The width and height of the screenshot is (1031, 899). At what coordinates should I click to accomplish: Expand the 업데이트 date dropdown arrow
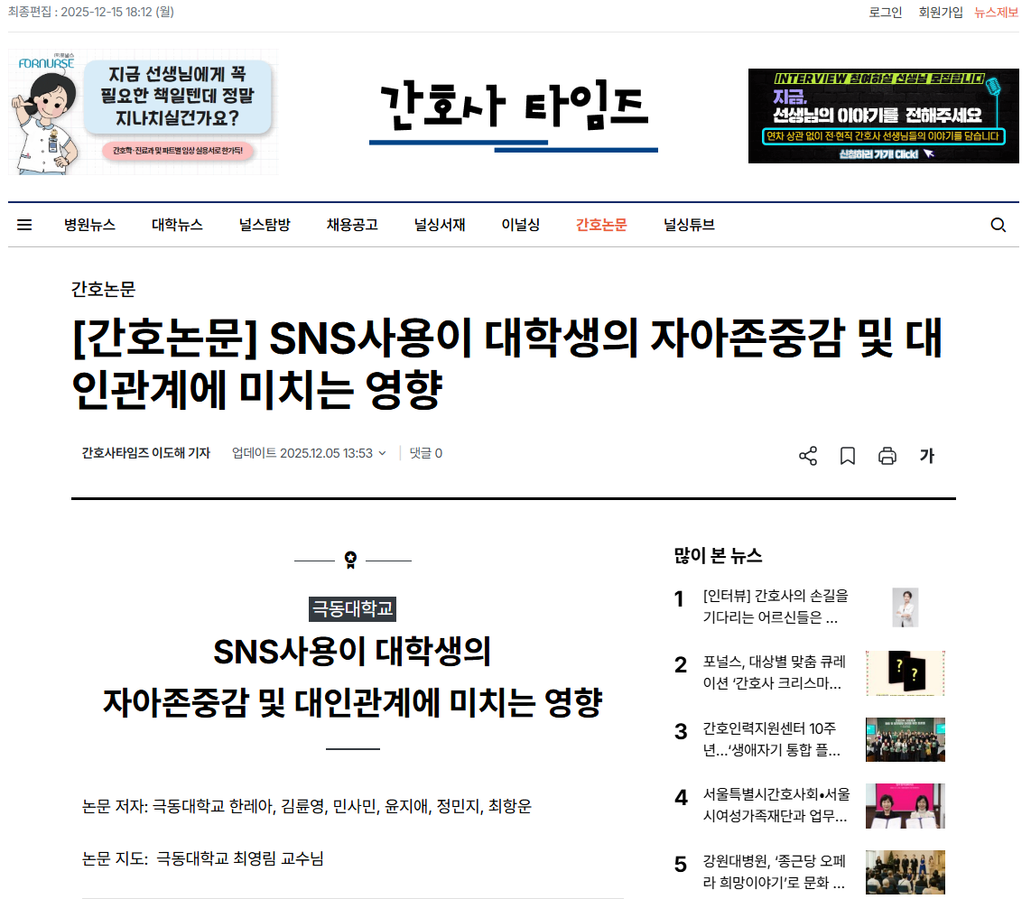click(x=382, y=454)
